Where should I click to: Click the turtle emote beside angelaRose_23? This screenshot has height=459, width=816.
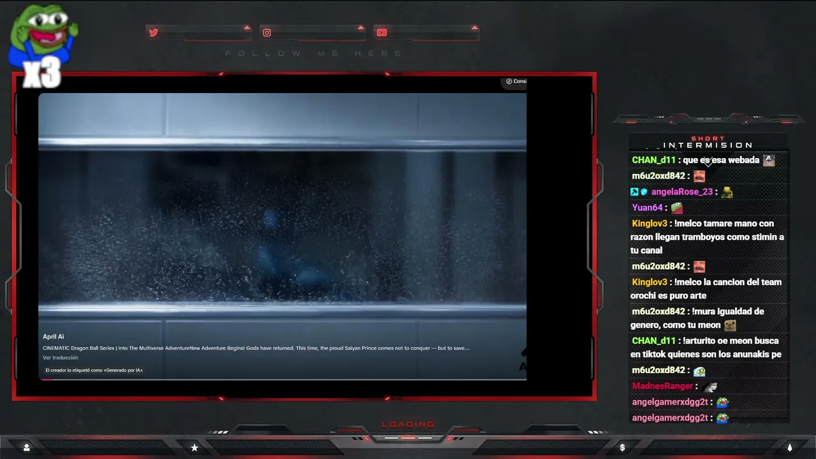tap(727, 192)
